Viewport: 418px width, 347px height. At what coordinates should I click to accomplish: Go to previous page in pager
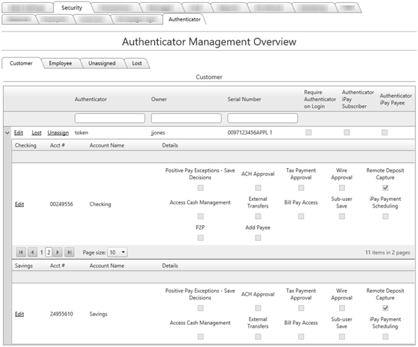[x=32, y=252]
